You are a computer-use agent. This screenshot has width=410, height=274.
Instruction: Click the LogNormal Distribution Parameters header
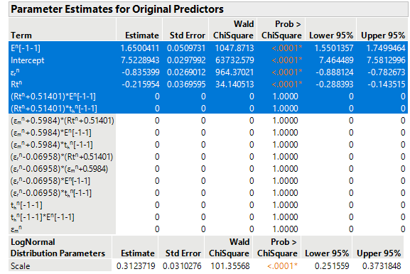pyautogui.click(x=58, y=248)
